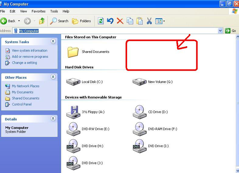Click the Other Places panel title
Image resolution: width=239 pixels, height=173 pixels.
coord(16,78)
